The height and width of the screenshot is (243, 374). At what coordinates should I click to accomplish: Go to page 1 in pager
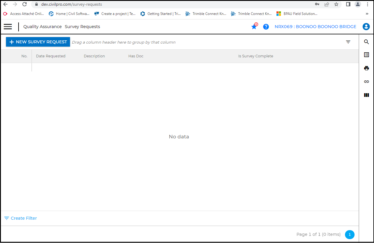tap(349, 235)
